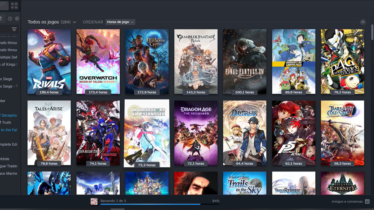Image resolution: width=374 pixels, height=210 pixels.
Task: Select Trails in the Sky cover
Action: (x=245, y=183)
